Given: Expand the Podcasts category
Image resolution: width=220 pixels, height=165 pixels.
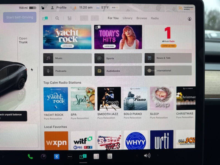Looking at the screenshot, I should pos(67,71).
